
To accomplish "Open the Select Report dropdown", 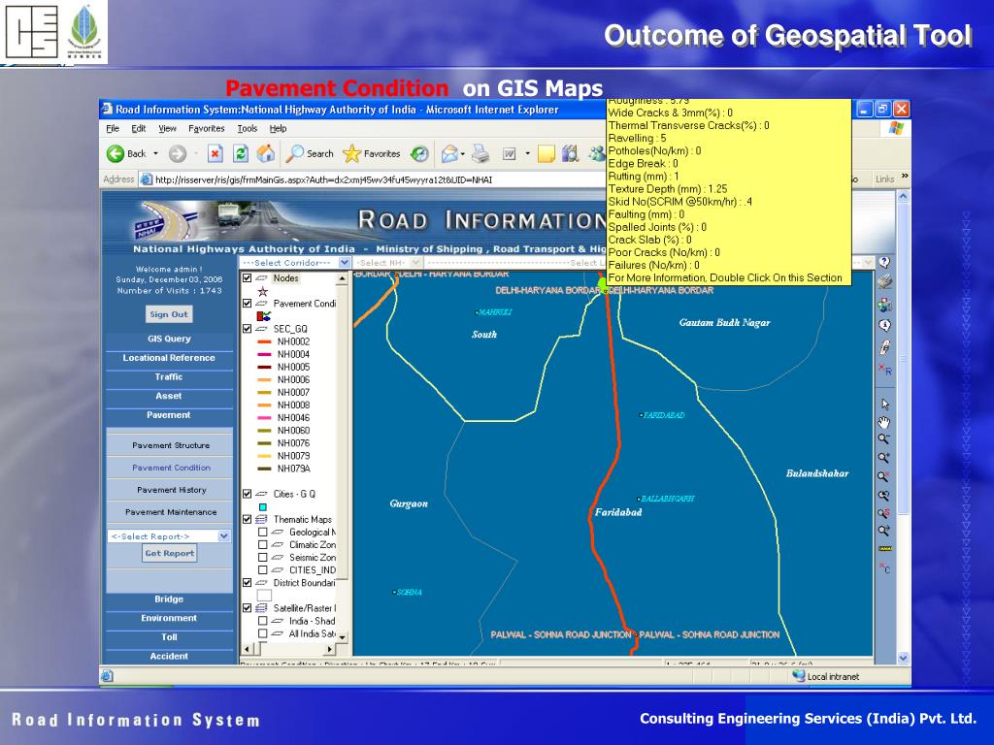I will click(x=224, y=535).
